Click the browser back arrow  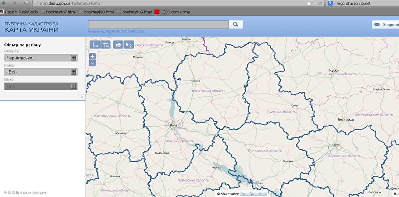click(3, 3)
